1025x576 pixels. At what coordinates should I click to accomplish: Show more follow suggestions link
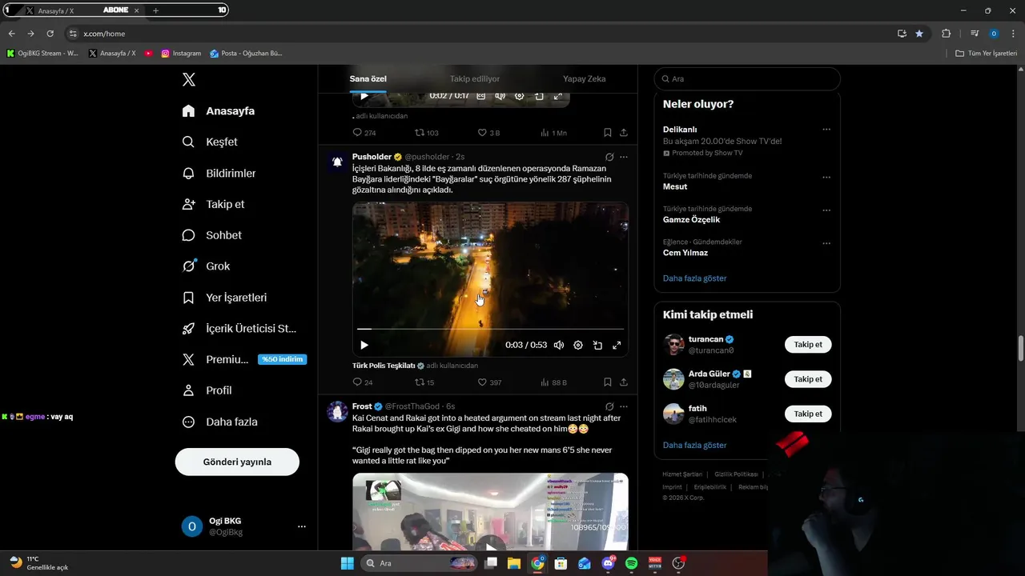click(x=694, y=445)
